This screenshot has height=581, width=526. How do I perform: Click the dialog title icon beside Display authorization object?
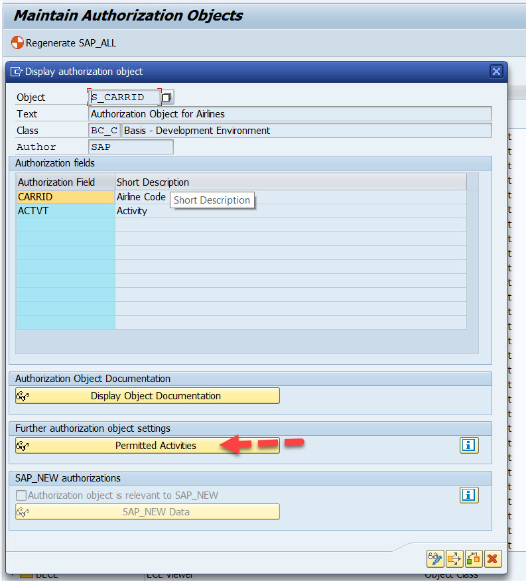click(17, 72)
